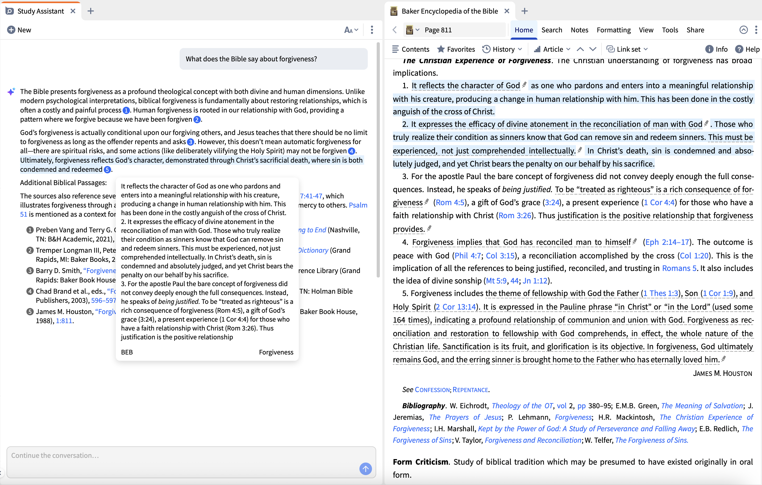This screenshot has height=485, width=762.
Task: Click the Info icon button
Action: click(709, 49)
